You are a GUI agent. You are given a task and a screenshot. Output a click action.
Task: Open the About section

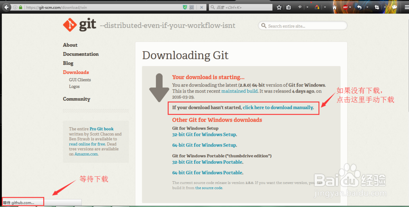click(70, 45)
